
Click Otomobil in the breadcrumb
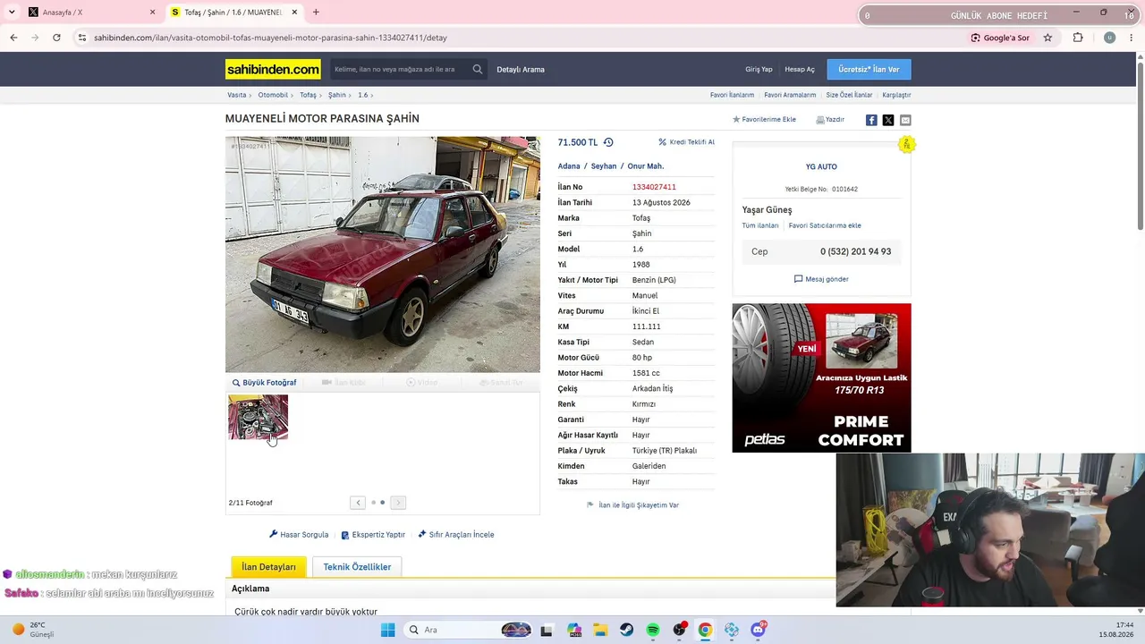(273, 95)
